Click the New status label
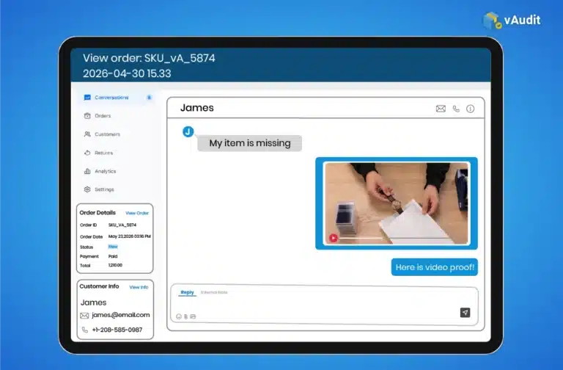This screenshot has width=563, height=370. [x=113, y=247]
